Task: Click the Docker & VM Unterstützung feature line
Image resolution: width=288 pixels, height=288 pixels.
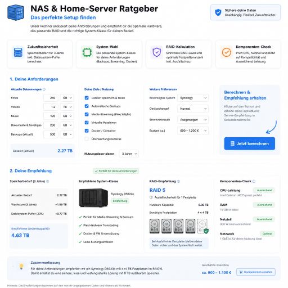Action: coord(99,233)
